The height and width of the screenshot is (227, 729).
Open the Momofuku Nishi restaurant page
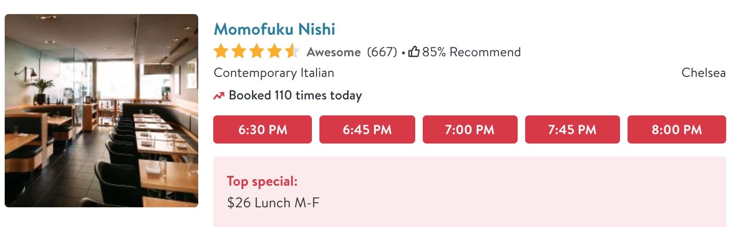tap(274, 29)
